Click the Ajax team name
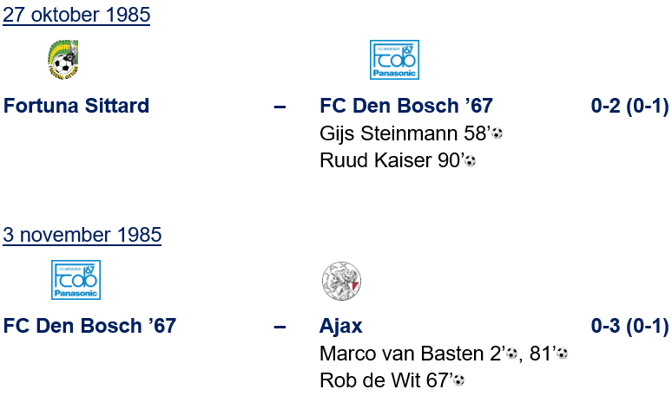This screenshot has height=396, width=672. pos(341,327)
